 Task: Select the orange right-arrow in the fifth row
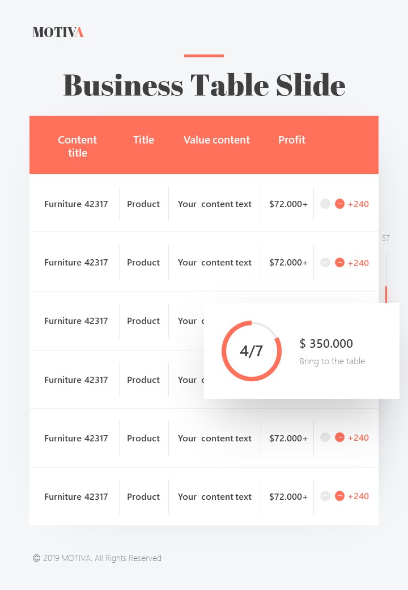coord(339,437)
